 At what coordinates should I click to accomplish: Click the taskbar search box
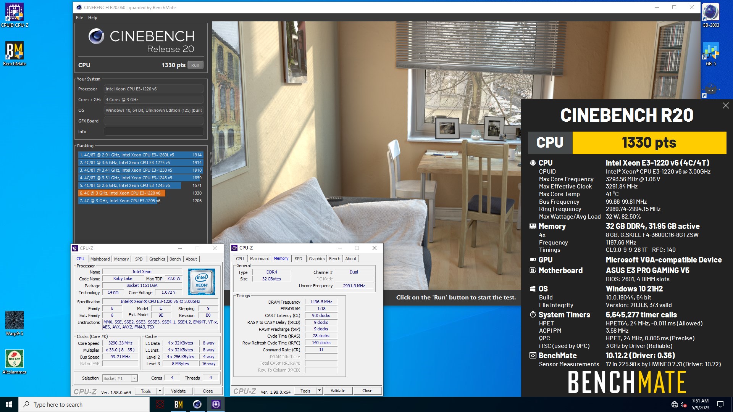(84, 404)
